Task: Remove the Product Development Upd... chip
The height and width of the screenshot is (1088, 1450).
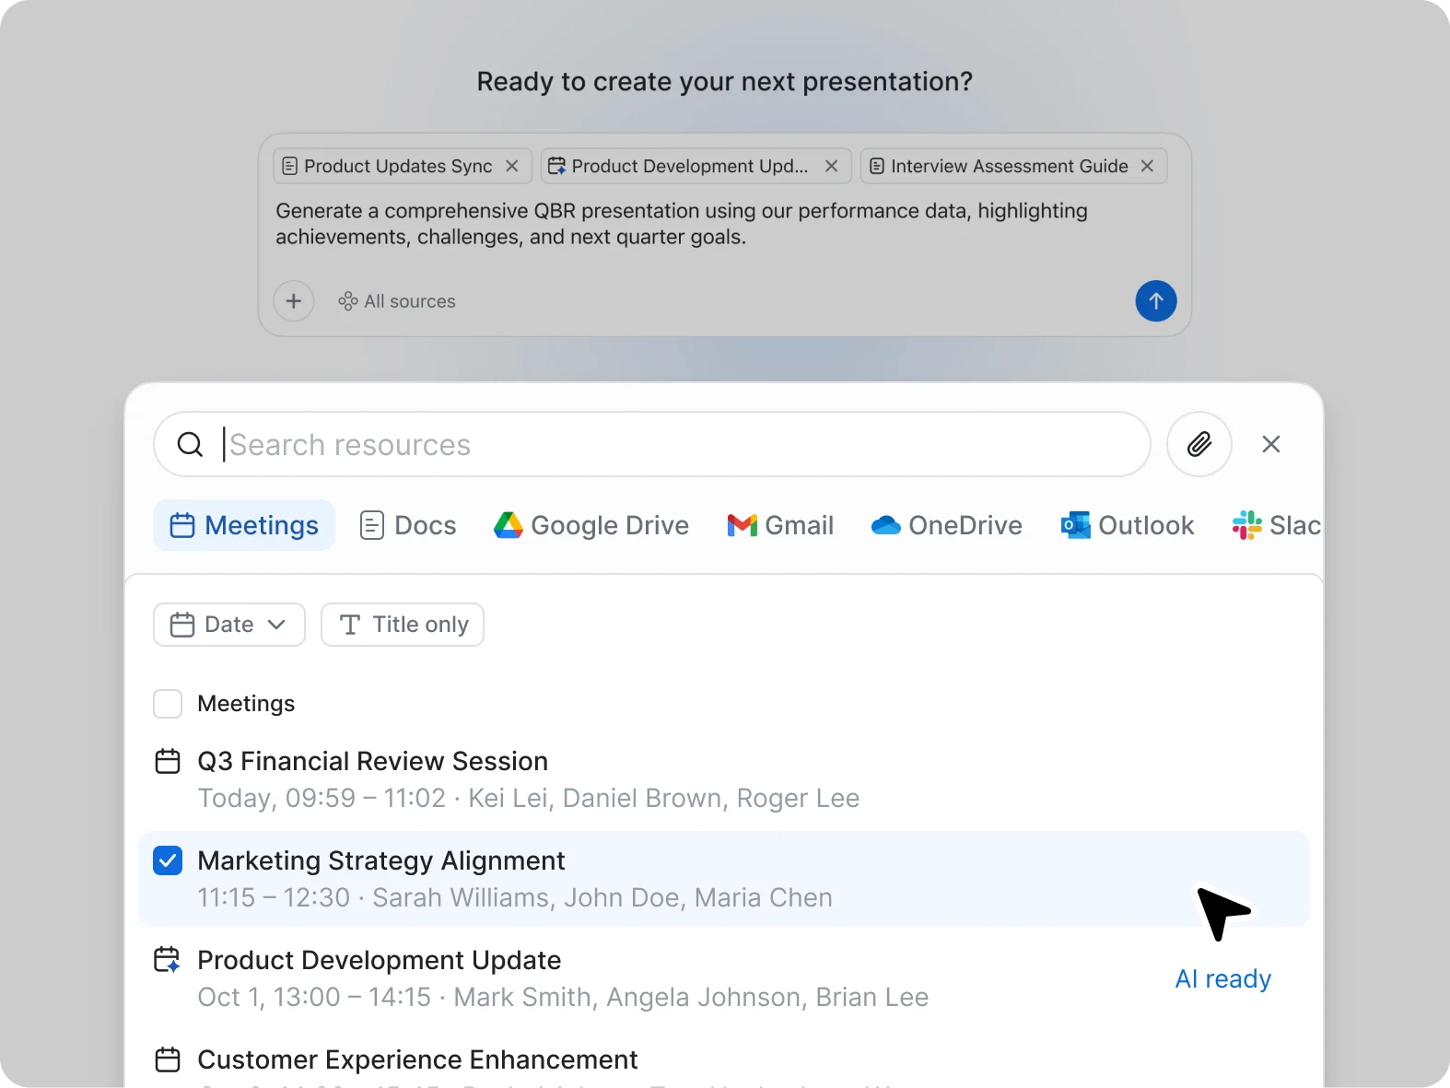Action: click(831, 166)
